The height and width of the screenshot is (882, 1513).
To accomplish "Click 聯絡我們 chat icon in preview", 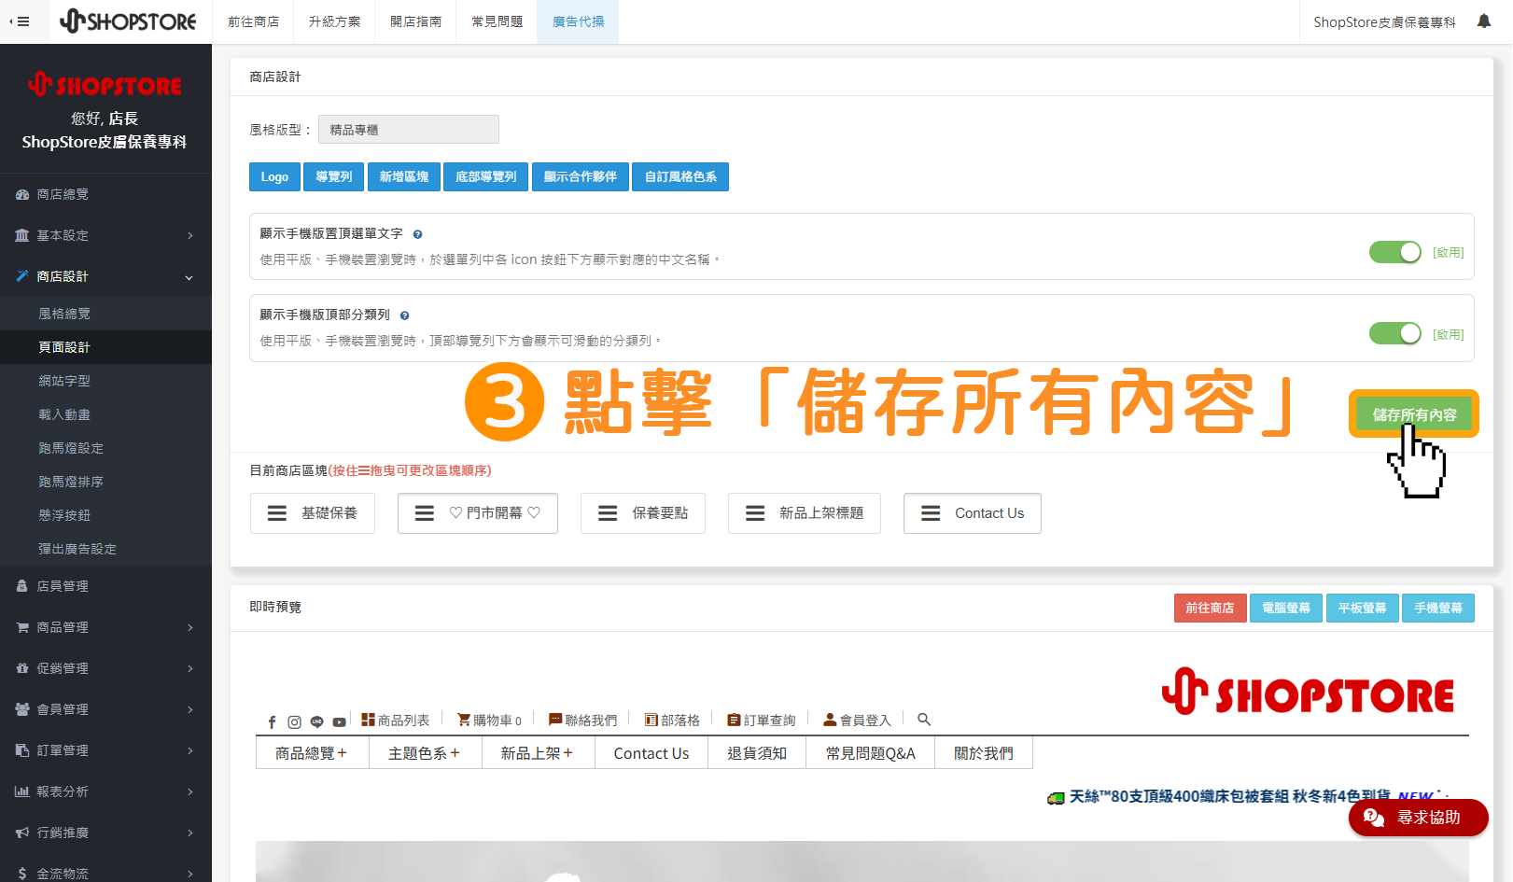I will click(x=555, y=720).
